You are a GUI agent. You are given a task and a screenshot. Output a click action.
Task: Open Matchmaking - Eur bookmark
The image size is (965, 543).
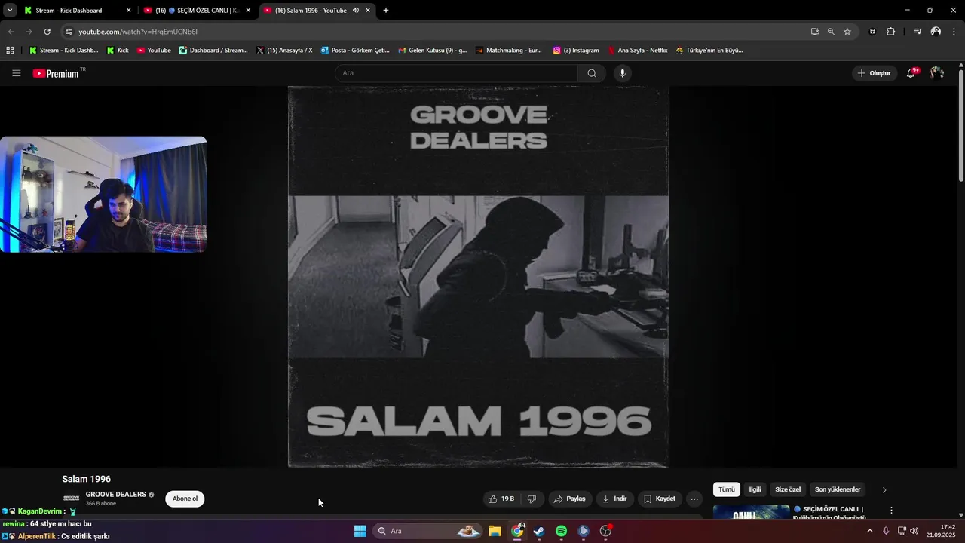(x=509, y=51)
